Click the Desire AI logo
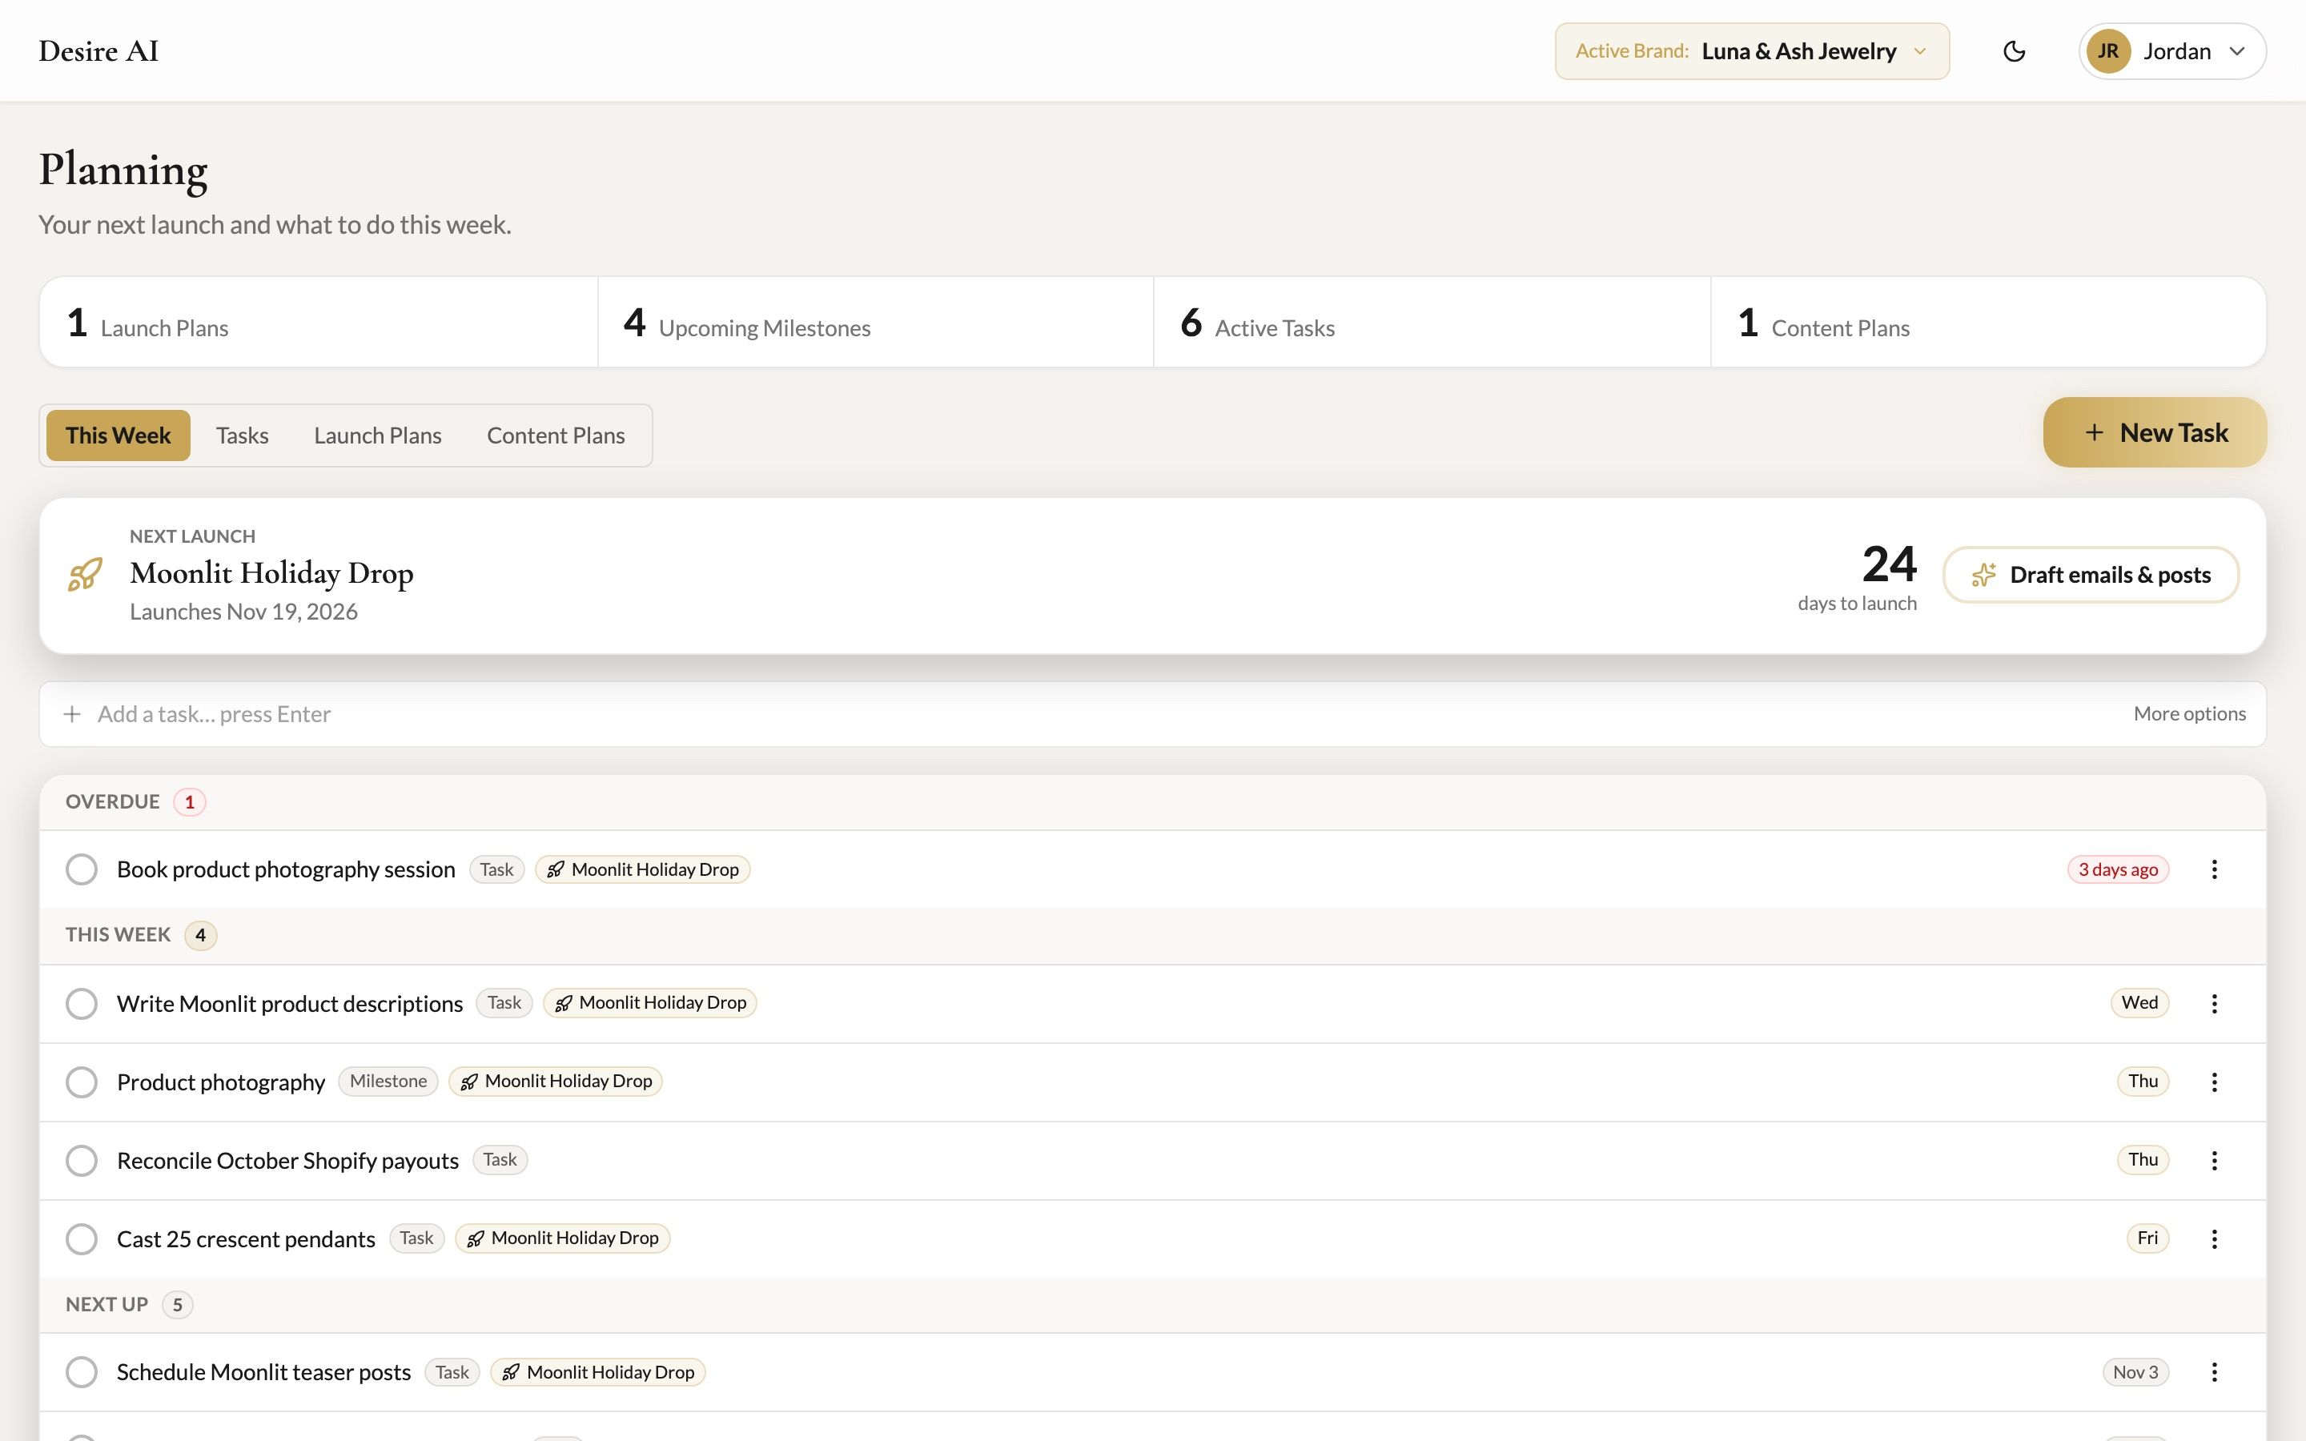2306x1441 pixels. pyautogui.click(x=98, y=51)
